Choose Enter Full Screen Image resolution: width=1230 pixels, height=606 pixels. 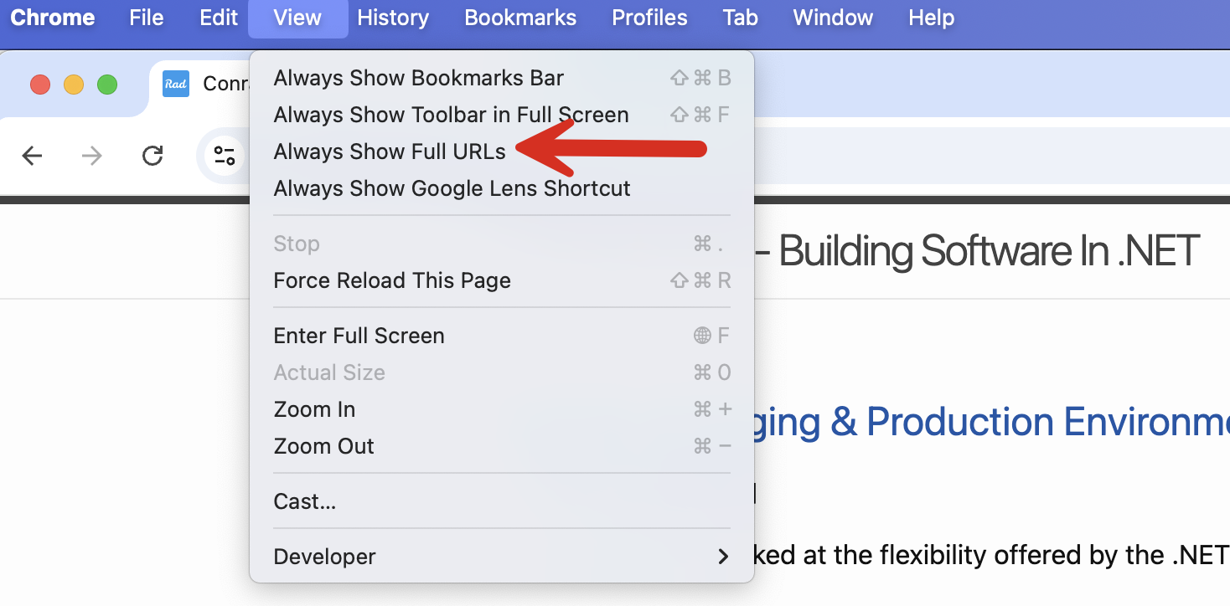coord(359,336)
